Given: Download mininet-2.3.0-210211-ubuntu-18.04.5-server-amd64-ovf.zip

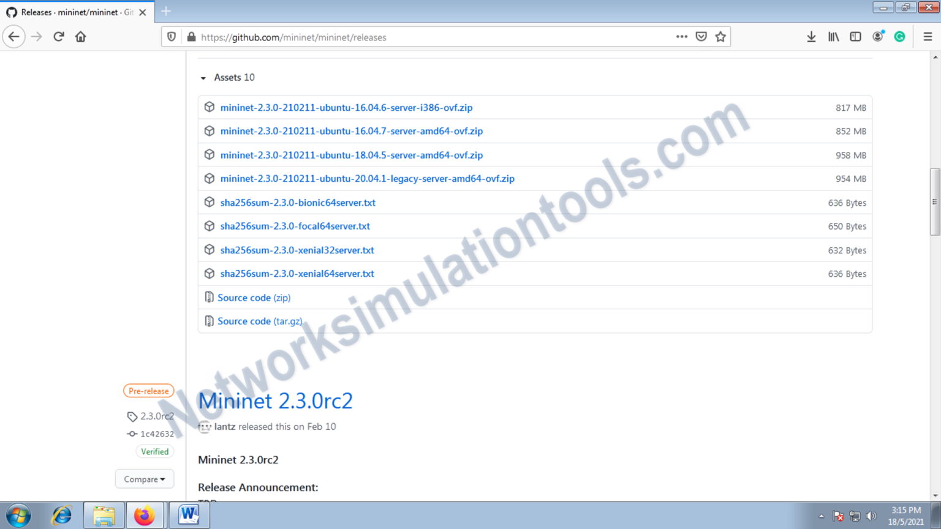Looking at the screenshot, I should (352, 155).
